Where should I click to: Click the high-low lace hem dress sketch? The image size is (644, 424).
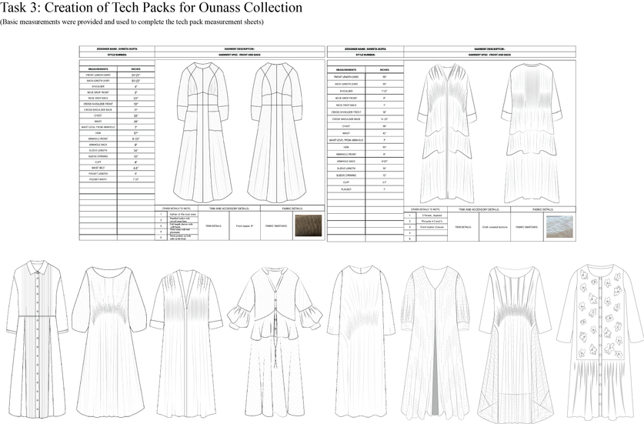[514, 342]
